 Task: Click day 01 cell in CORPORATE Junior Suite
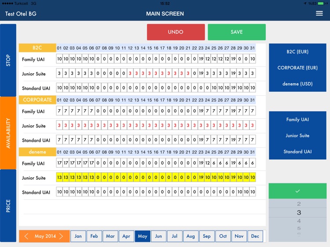59,125
